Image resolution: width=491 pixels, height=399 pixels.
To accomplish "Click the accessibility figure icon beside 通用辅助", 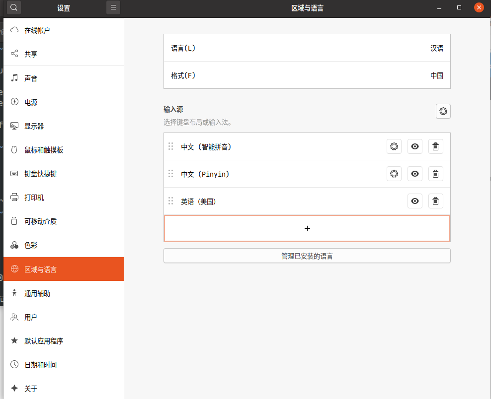I will pos(14,293).
